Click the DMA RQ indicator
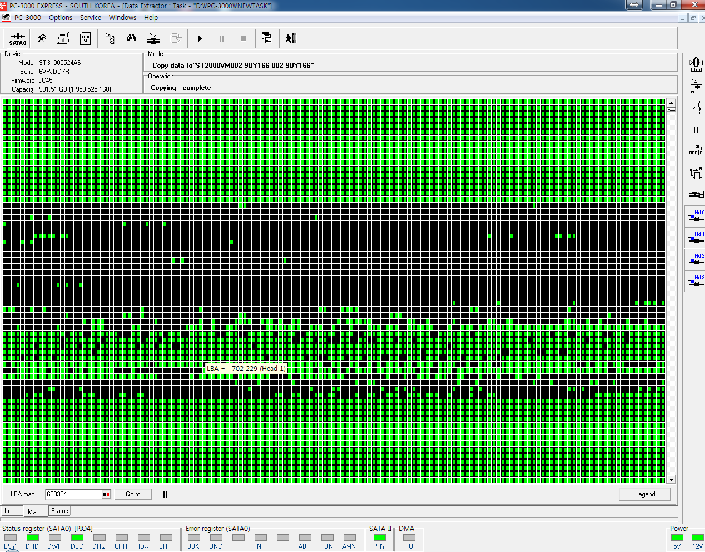Screen dimensions: 705x552 coord(409,538)
